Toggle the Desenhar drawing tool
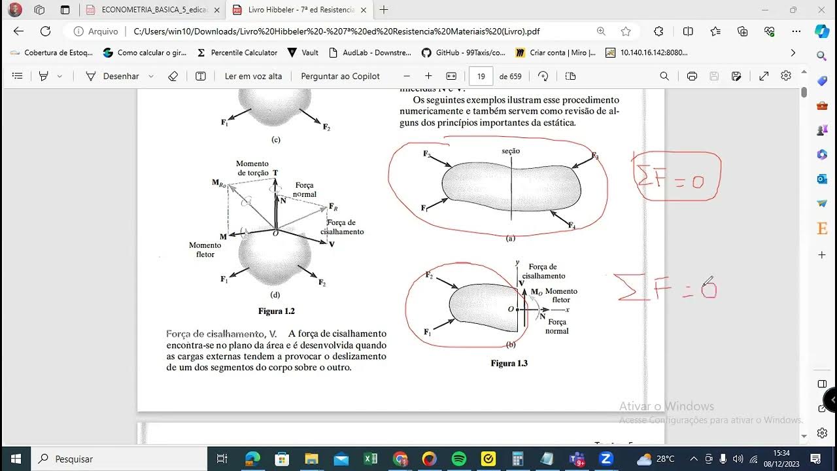Viewport: 837px width, 471px height. pos(112,76)
